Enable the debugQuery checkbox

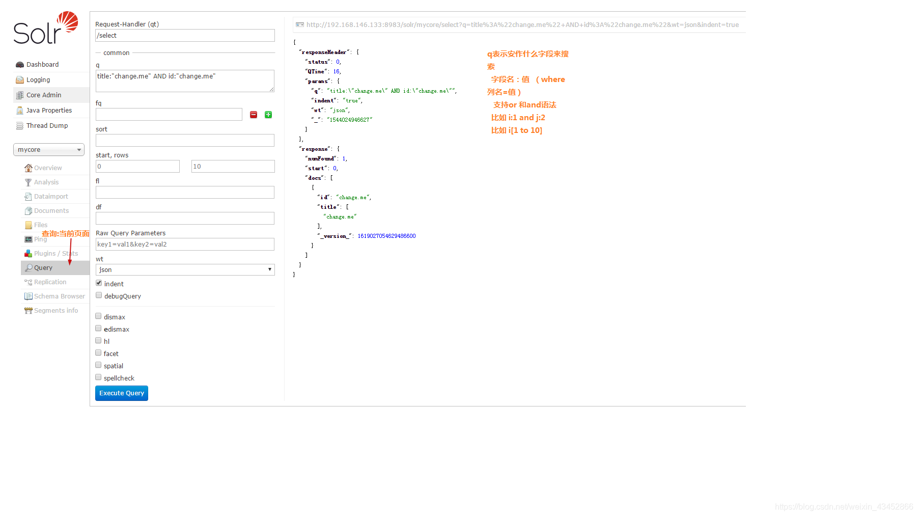click(99, 295)
